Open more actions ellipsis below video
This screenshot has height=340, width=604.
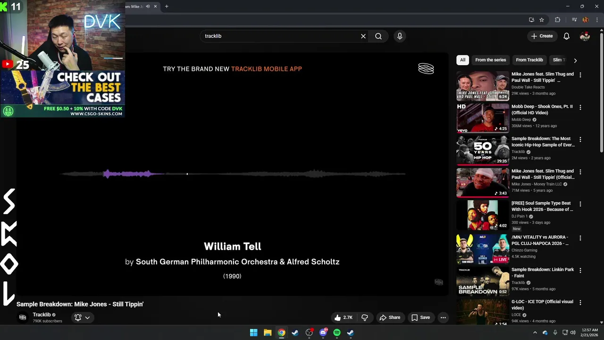pos(443,318)
